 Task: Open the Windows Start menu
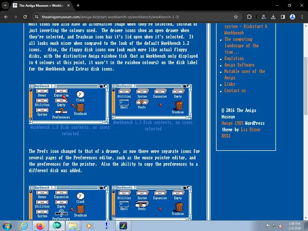point(7,226)
